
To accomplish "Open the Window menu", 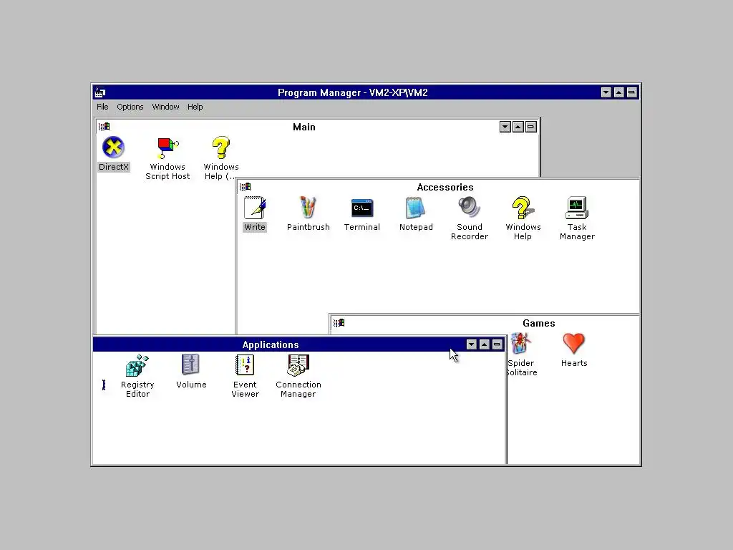I will 165,107.
